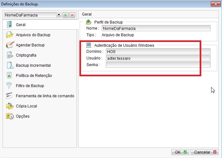
Task: Select the Backup Incremental menu entry
Action: pos(33,65)
